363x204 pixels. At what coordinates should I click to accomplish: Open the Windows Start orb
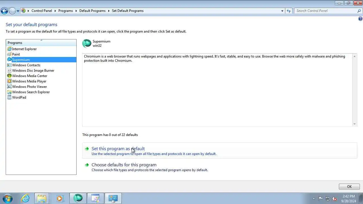(x=8, y=198)
